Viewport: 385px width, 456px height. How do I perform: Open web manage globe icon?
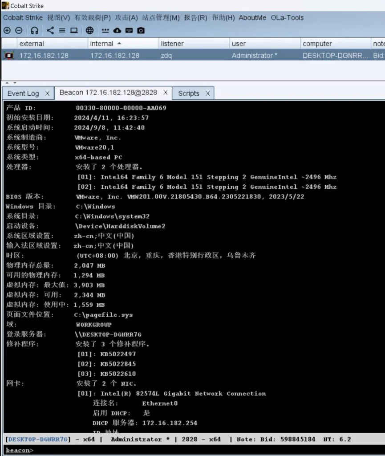(x=90, y=30)
